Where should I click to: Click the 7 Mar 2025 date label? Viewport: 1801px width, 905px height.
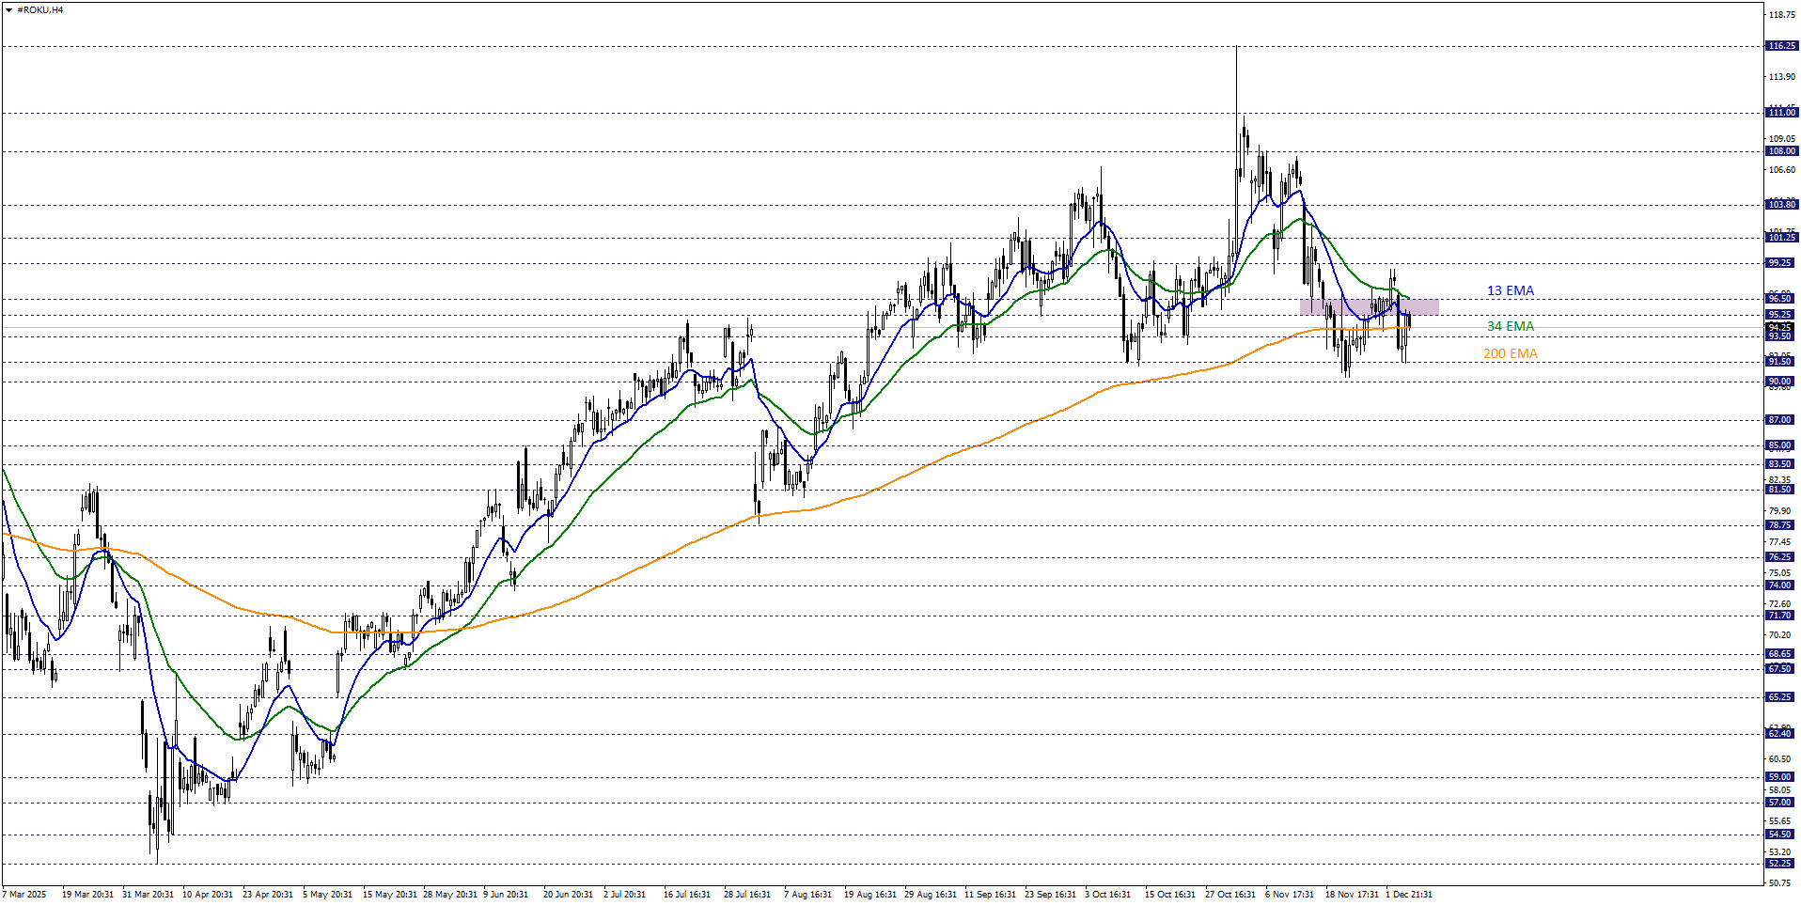[x=24, y=895]
